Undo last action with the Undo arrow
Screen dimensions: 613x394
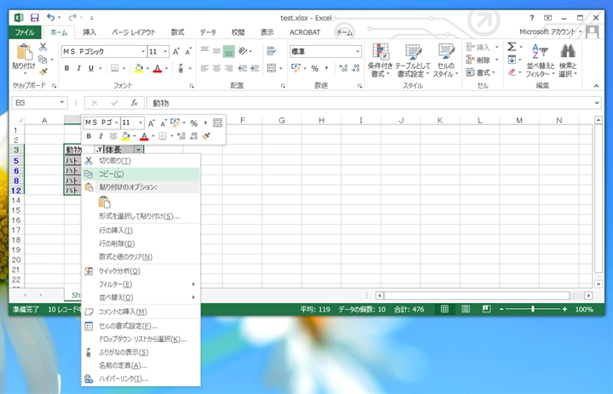click(x=51, y=17)
